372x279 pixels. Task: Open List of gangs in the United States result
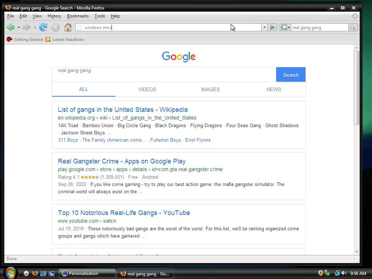point(123,110)
